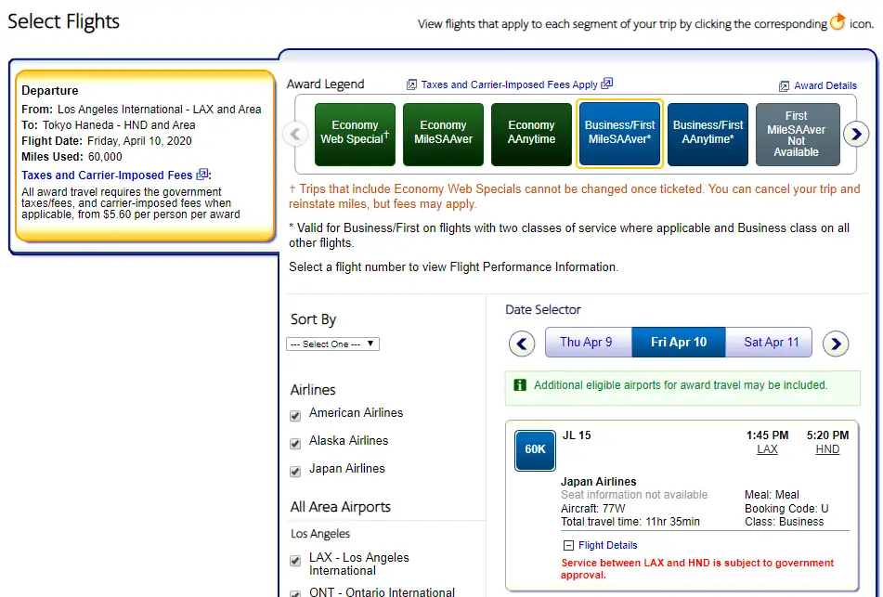Click the green additional airports info icon
Viewport: 883px width, 597px height.
(x=520, y=385)
